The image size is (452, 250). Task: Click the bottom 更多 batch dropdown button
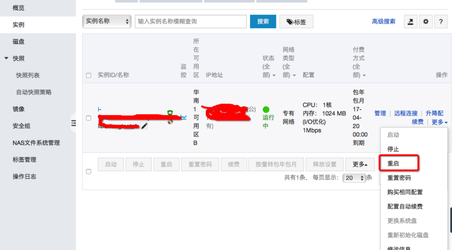[x=360, y=164]
